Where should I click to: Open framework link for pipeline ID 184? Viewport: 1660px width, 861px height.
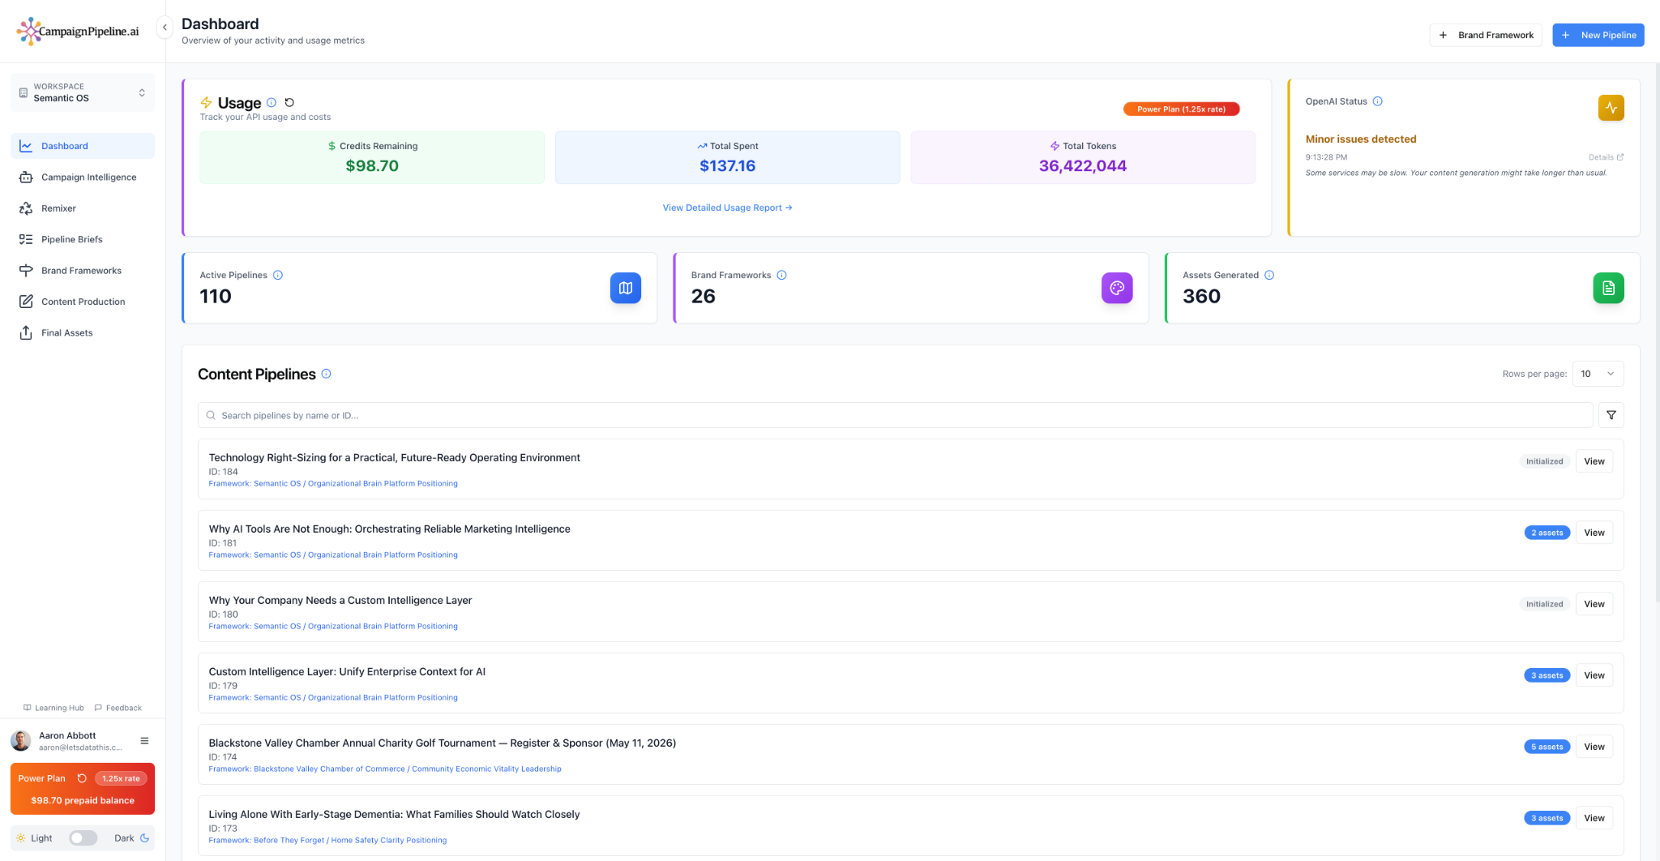333,483
